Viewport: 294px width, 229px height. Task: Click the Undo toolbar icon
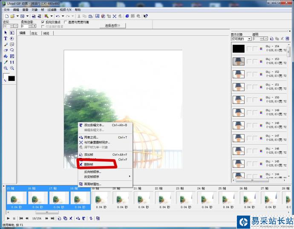pos(58,16)
